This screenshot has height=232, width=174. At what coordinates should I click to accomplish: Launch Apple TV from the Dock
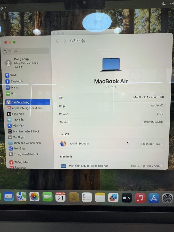click(127, 198)
